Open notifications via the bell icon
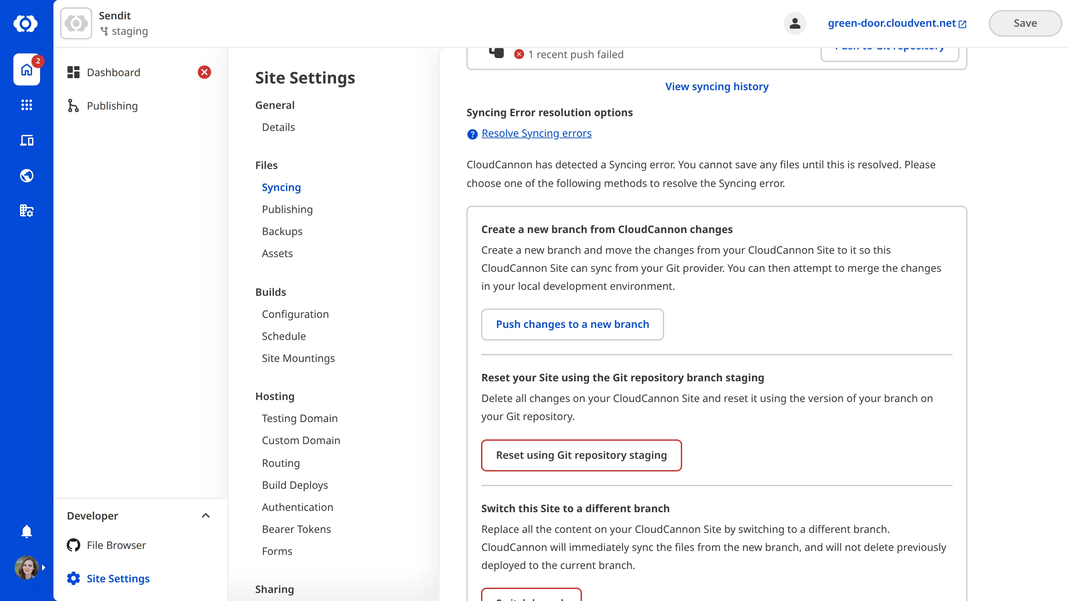The width and height of the screenshot is (1069, 601). pyautogui.click(x=27, y=531)
